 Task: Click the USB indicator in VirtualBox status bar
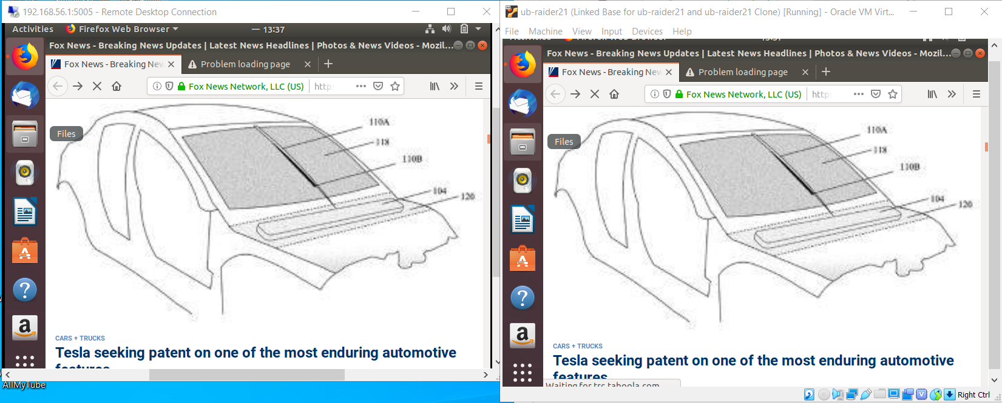click(866, 395)
